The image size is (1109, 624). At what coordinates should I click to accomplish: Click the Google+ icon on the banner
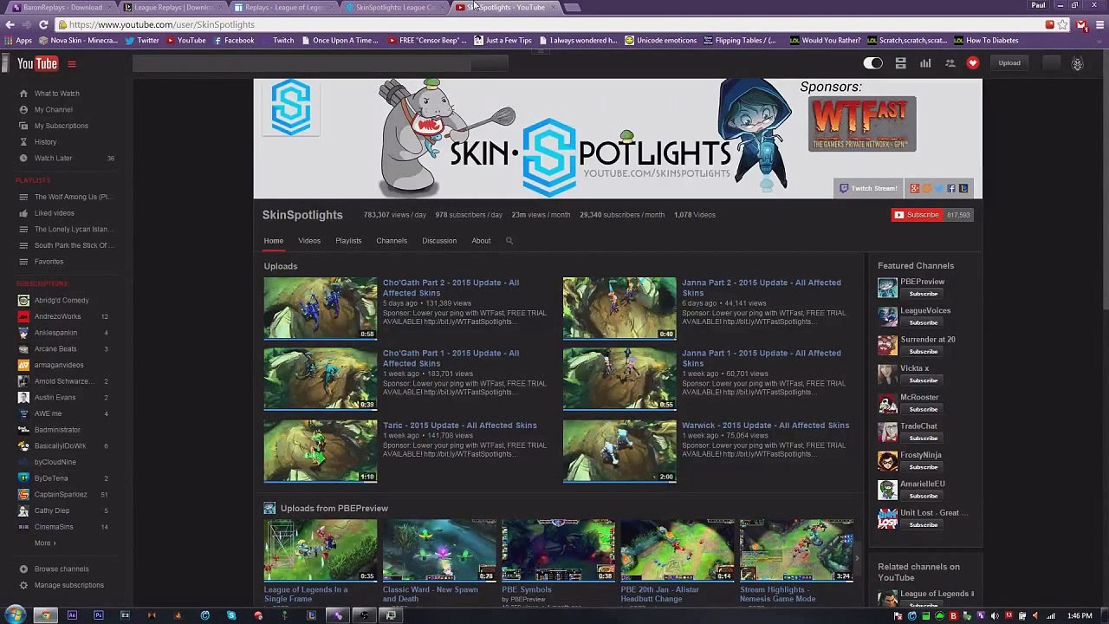[914, 188]
